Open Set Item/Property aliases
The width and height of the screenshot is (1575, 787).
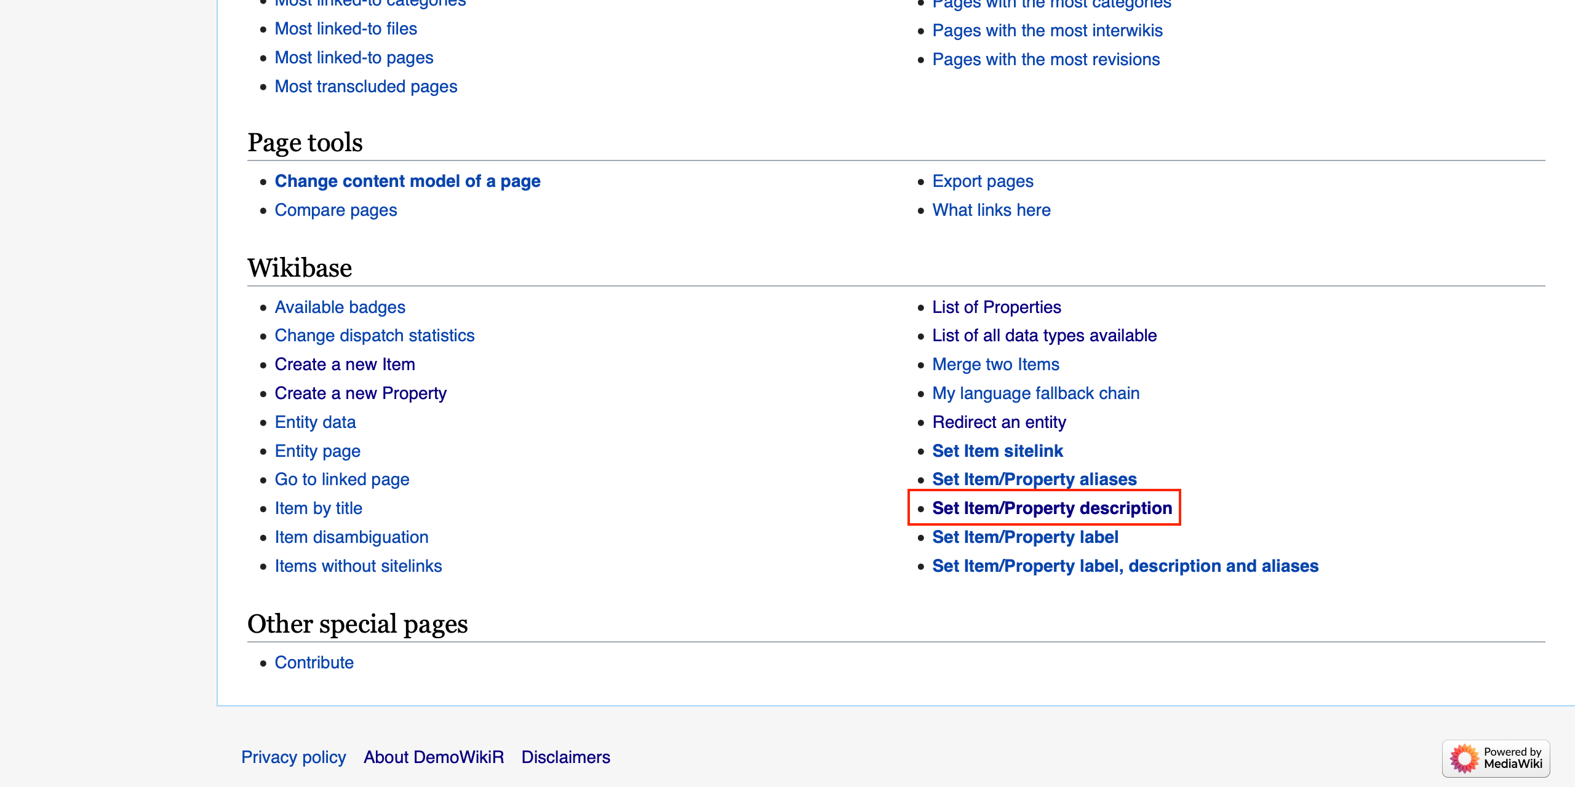tap(1034, 479)
